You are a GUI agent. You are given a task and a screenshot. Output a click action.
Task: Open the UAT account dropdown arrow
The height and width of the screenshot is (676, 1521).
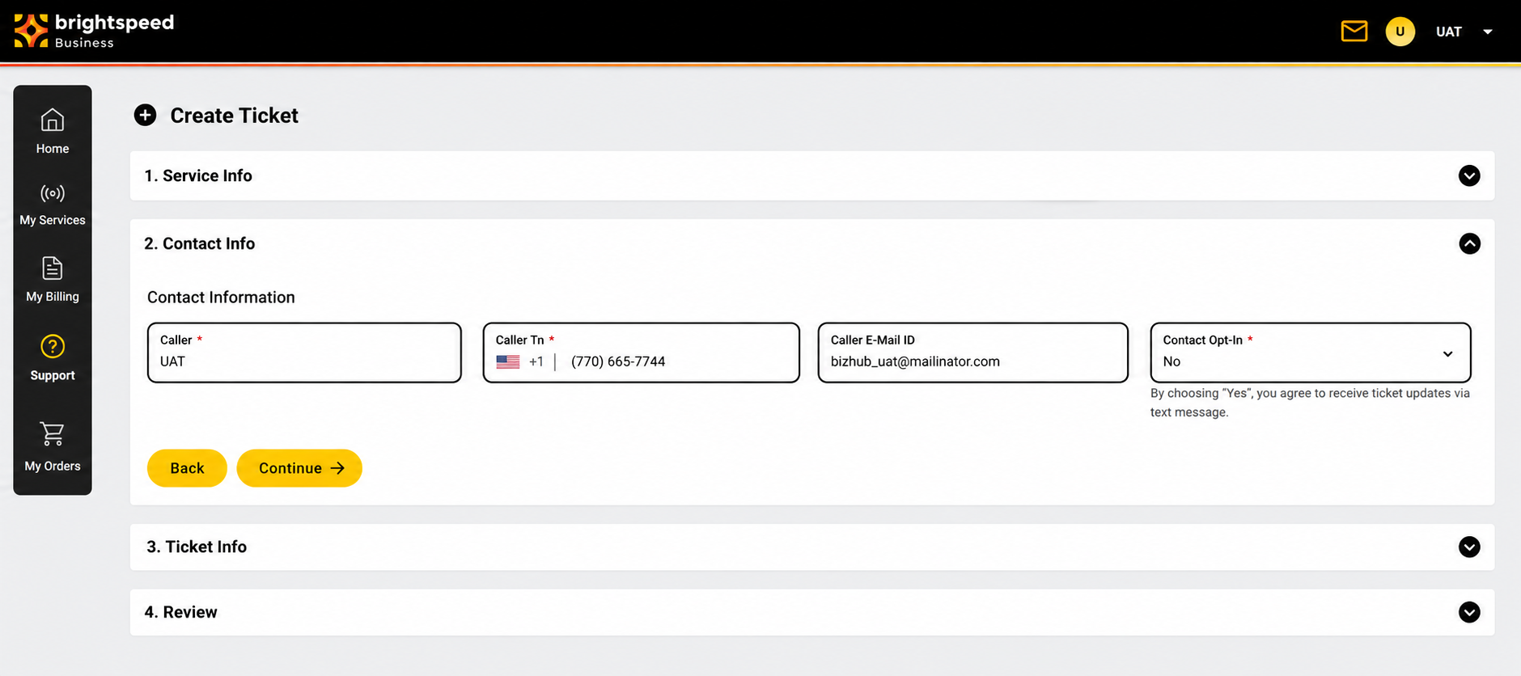(x=1487, y=32)
